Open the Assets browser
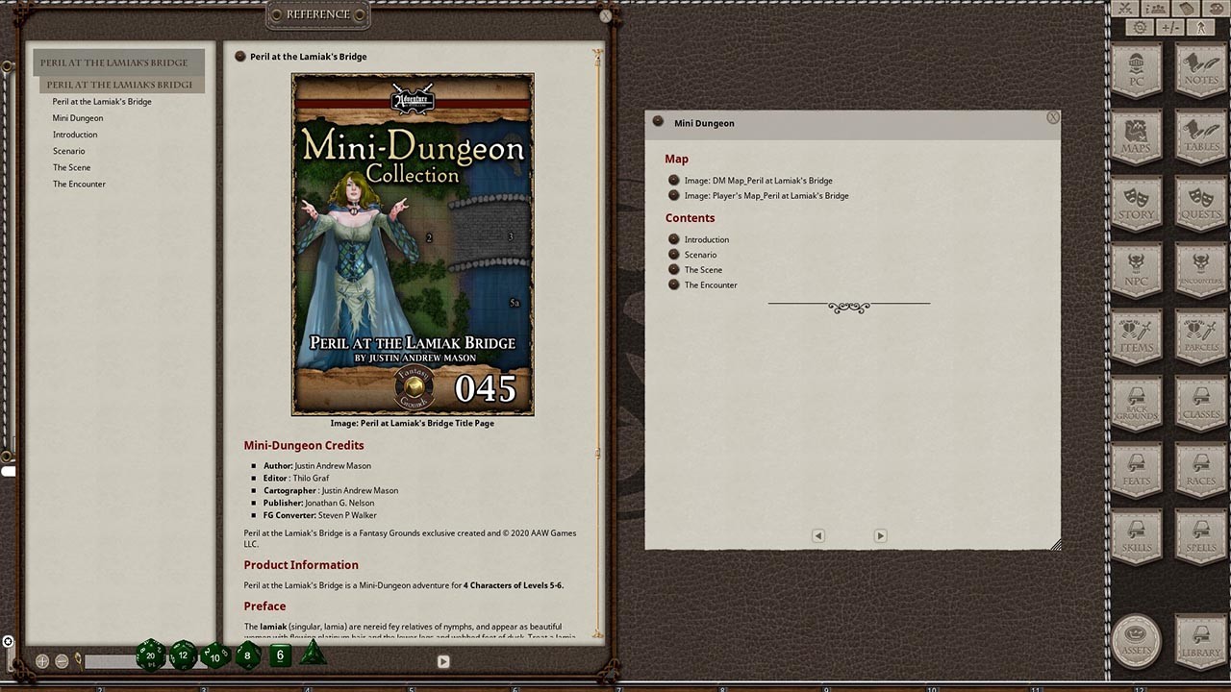Viewport: 1231px width, 692px height. pyautogui.click(x=1136, y=642)
